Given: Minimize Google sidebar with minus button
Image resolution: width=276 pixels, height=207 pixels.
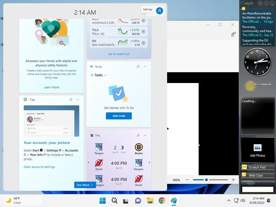Looking at the screenshot, I should 272,3.
